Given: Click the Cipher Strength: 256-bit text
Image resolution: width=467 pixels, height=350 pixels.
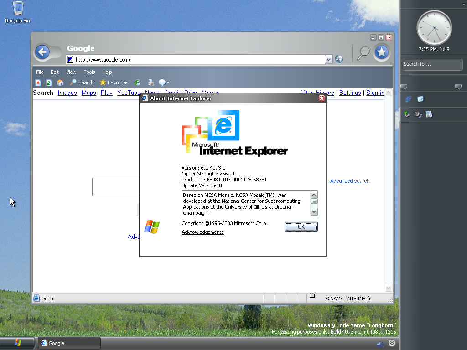Looking at the screenshot, I should point(208,174).
